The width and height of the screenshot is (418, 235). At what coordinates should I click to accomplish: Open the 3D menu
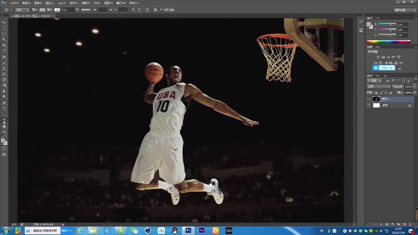[97, 3]
